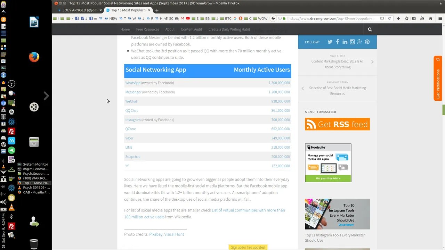Open volume speaker indicator
The image size is (445, 250).
coord(3,202)
